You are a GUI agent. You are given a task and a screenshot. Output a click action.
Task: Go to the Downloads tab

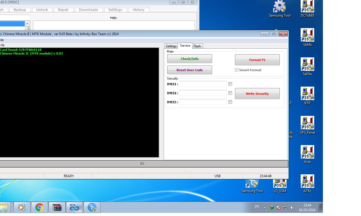pos(89,10)
